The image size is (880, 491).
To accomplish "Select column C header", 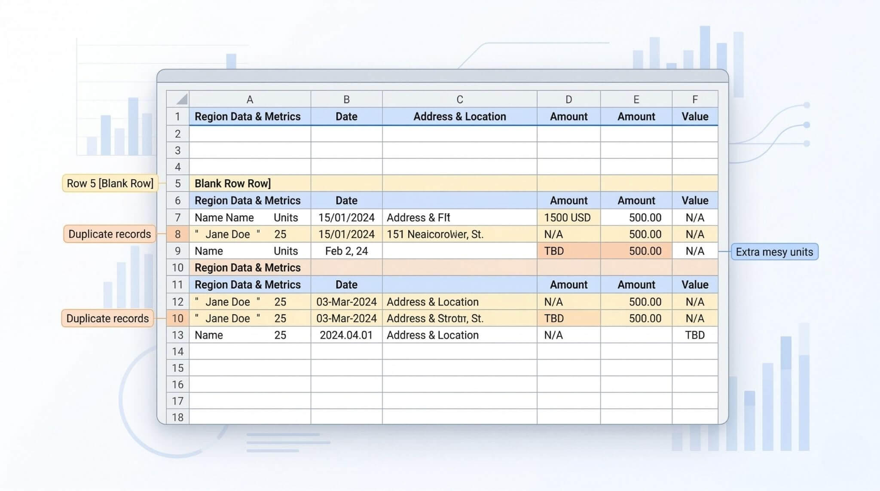I will [x=459, y=100].
